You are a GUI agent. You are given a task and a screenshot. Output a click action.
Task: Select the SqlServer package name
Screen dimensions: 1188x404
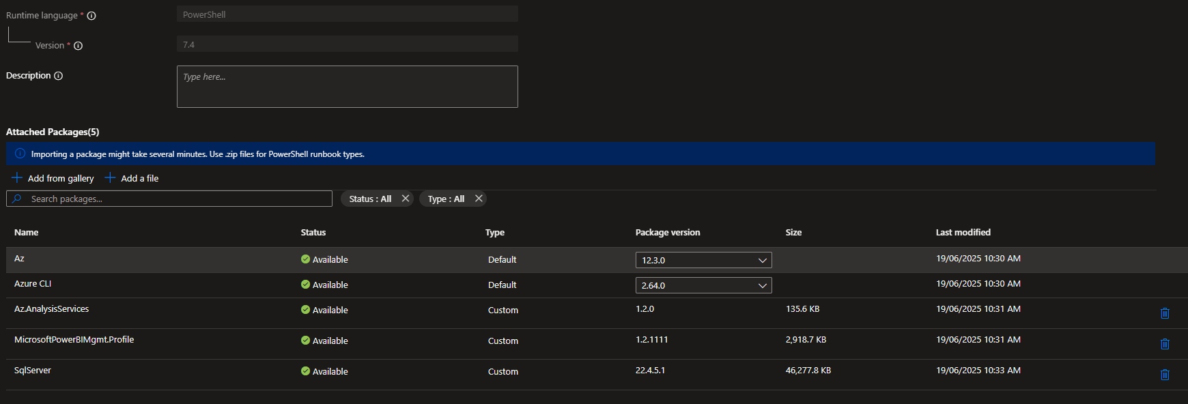point(33,371)
